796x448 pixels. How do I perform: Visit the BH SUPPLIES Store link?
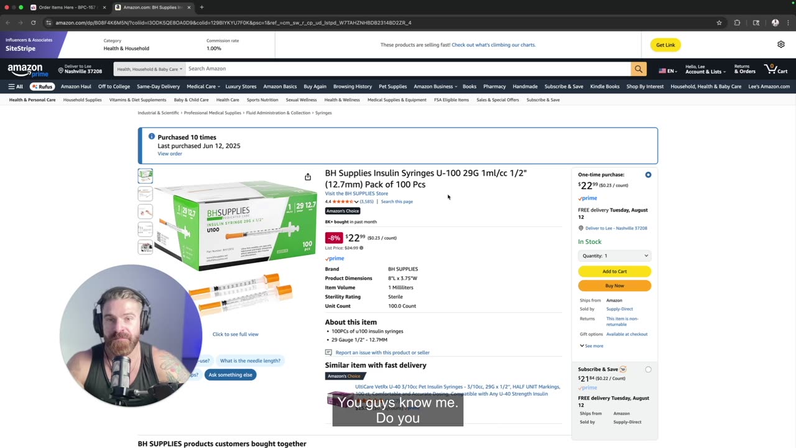(x=356, y=194)
